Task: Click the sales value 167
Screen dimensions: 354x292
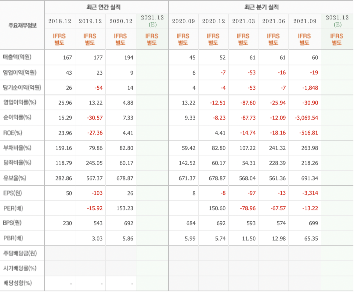Action: click(67, 58)
